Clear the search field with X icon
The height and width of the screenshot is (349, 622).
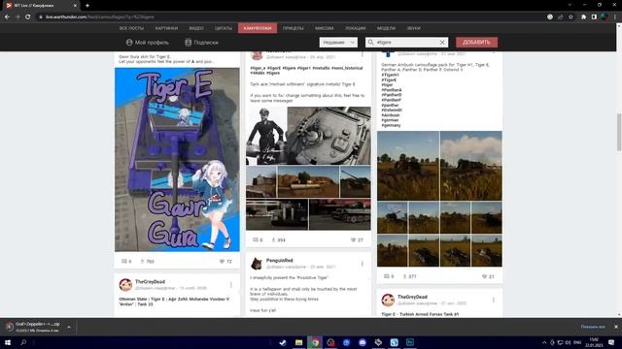coord(442,43)
